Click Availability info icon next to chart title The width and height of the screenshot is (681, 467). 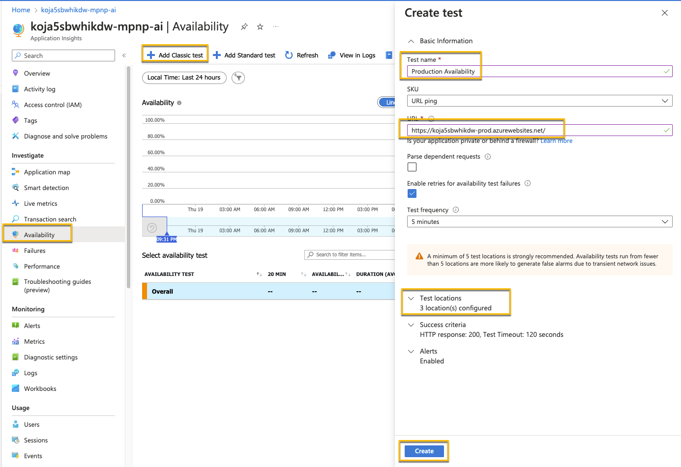coord(179,103)
